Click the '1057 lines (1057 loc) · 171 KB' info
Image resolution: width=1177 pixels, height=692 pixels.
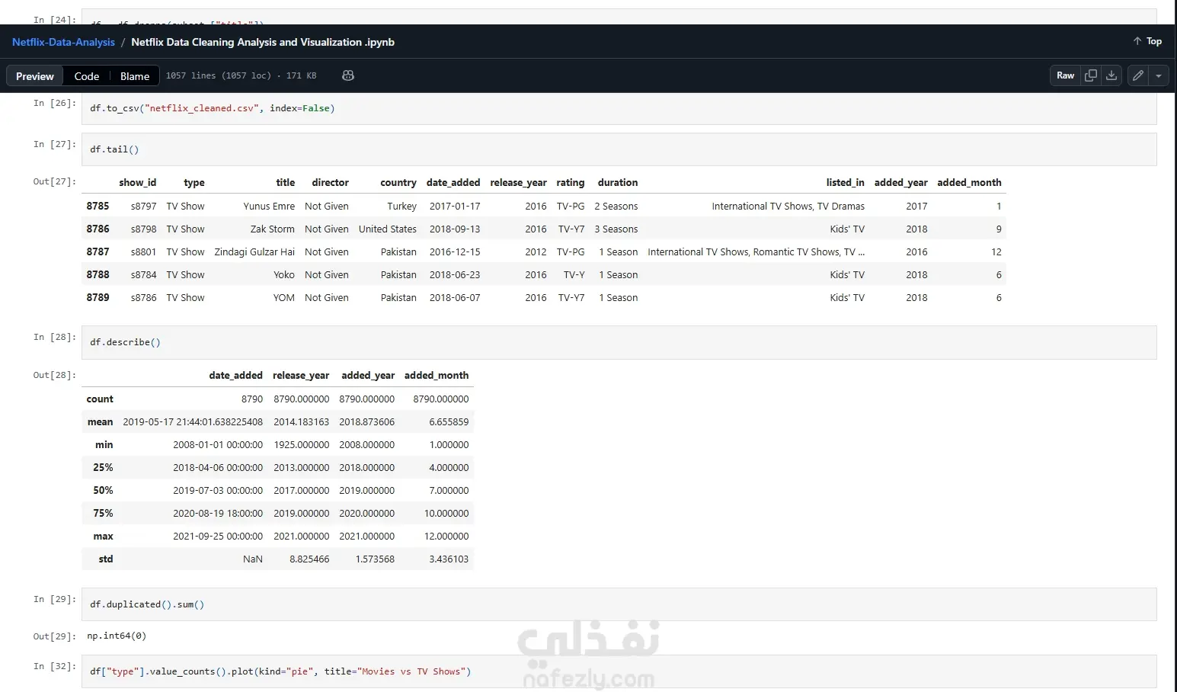tap(241, 75)
